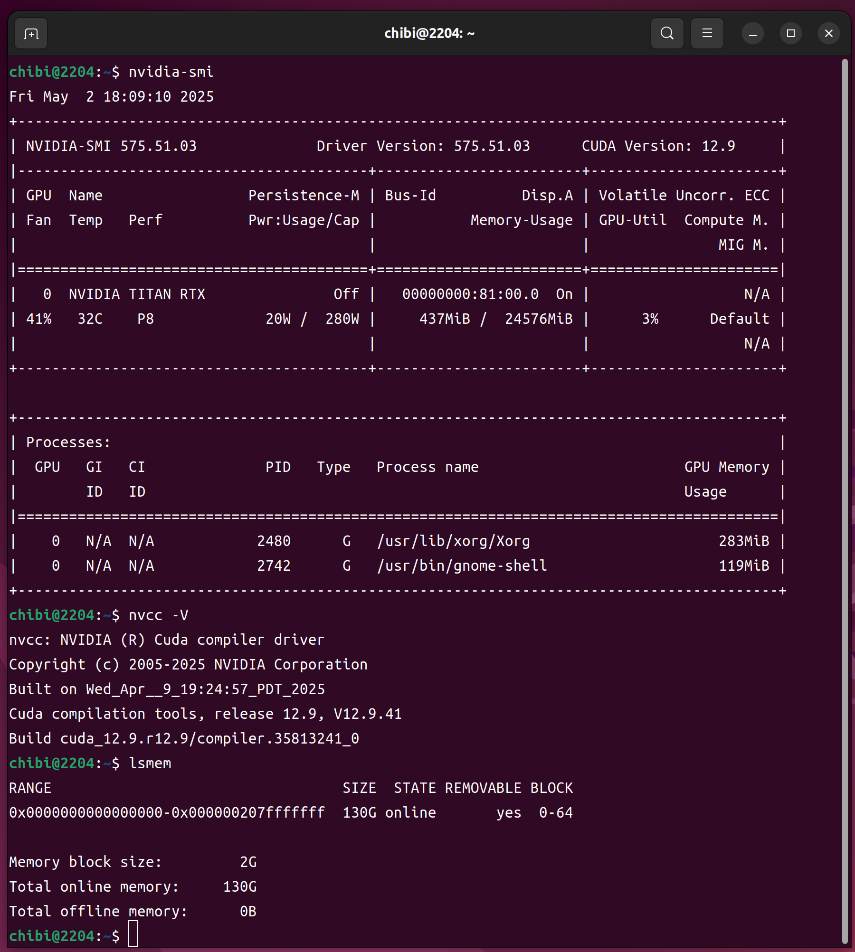Open the hamburger main menu
855x952 pixels.
[707, 33]
